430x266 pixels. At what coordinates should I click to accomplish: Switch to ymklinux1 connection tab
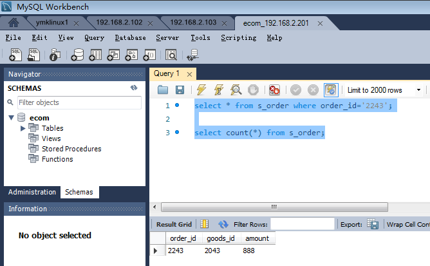(x=51, y=23)
